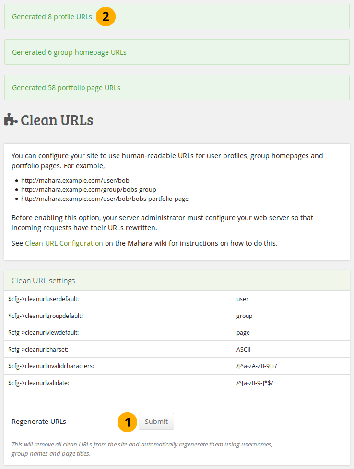Click the puzzle piece icon beside Clean URLs

pos(11,119)
